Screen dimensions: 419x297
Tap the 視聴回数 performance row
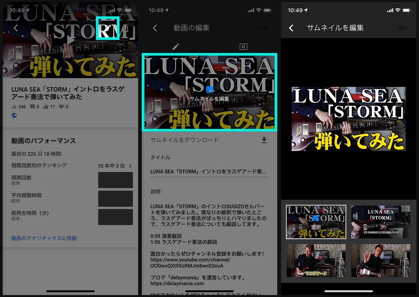[x=72, y=180]
